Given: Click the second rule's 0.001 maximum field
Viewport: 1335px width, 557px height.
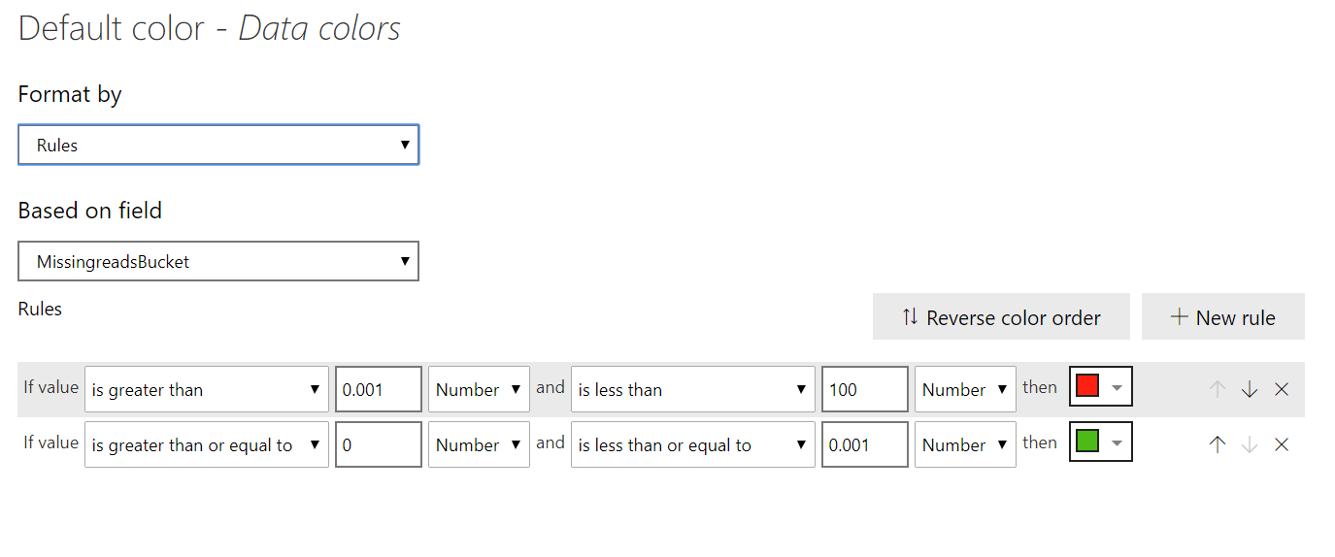Looking at the screenshot, I should click(865, 444).
